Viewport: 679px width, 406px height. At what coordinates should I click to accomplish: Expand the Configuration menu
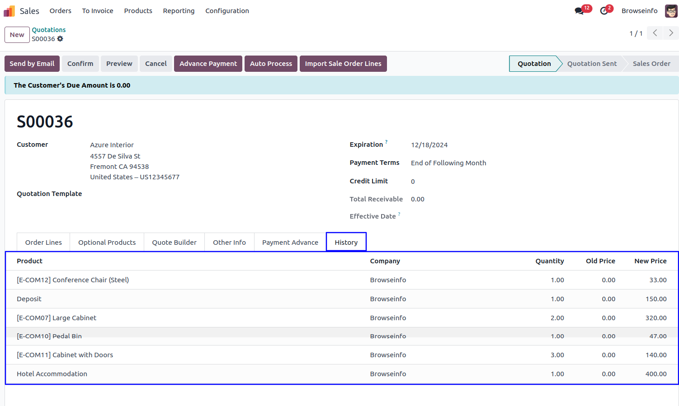pos(227,11)
